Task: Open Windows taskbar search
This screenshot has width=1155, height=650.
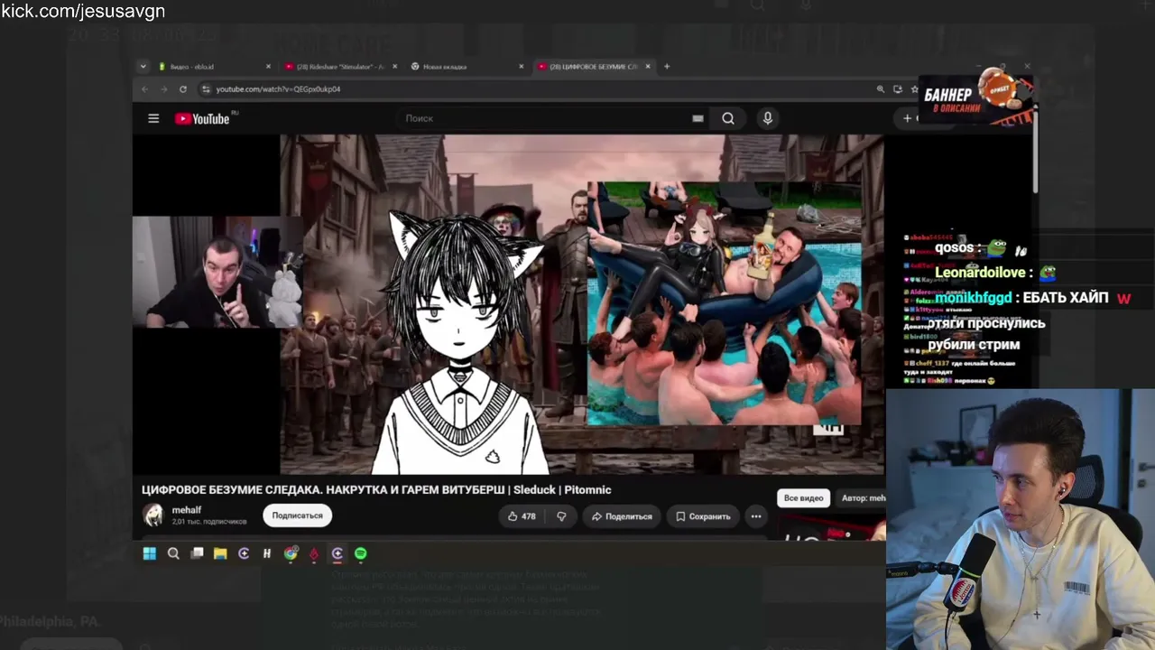Action: click(x=173, y=553)
